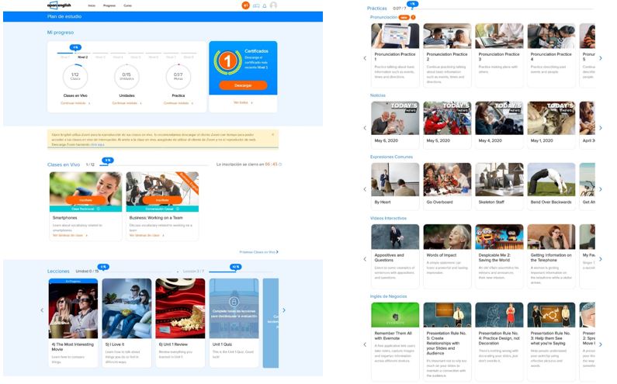Screen dimensions: 617x384
Task: Select the Nivel 3 level tab
Action: tap(100, 57)
